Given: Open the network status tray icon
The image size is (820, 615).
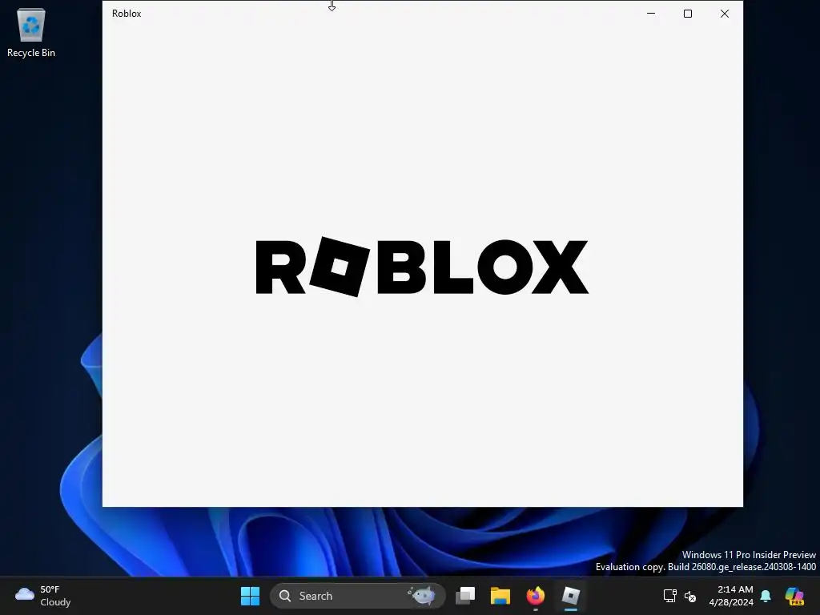Looking at the screenshot, I should (670, 596).
